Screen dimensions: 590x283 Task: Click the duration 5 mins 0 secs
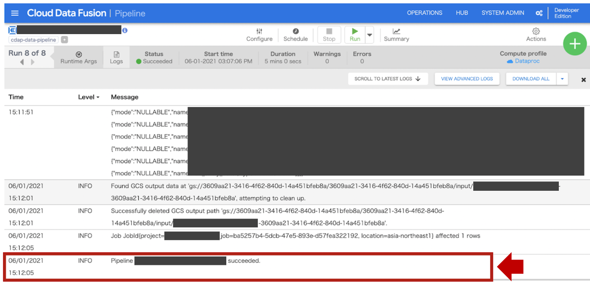283,61
